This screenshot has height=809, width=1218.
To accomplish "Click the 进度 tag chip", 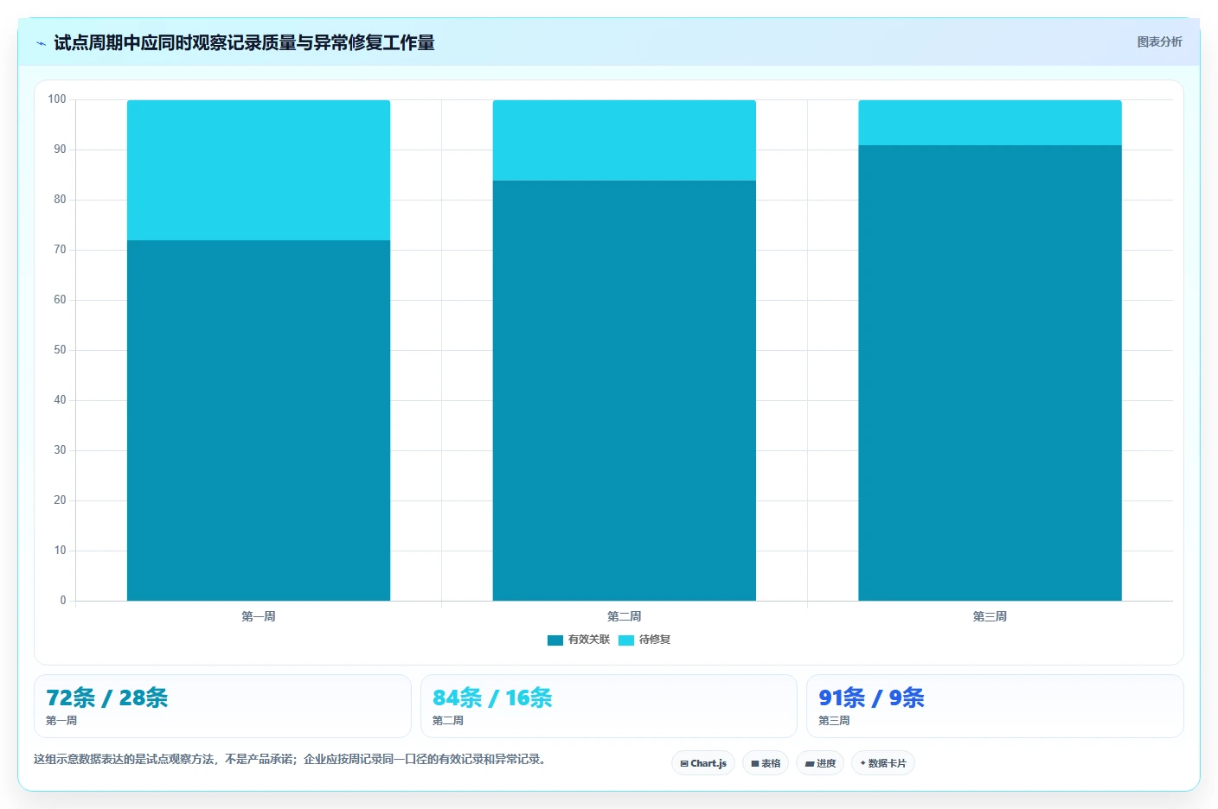I will tap(820, 763).
